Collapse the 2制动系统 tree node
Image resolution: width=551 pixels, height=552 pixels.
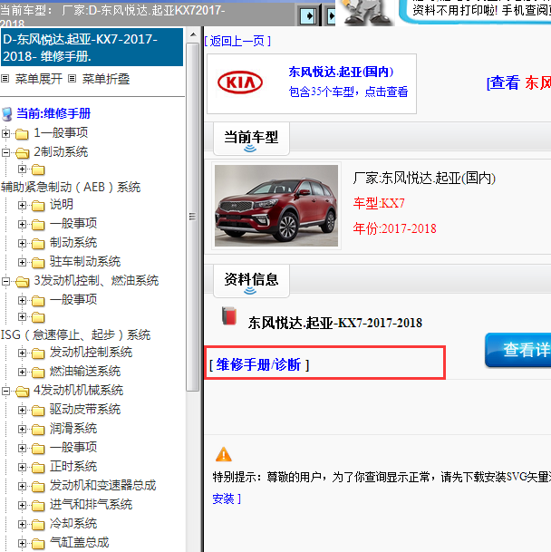pos(5,152)
